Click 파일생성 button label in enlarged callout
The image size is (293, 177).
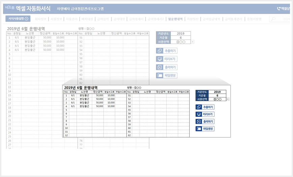208,129
